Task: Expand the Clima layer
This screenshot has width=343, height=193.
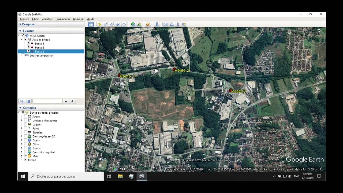Action: (x=22, y=144)
